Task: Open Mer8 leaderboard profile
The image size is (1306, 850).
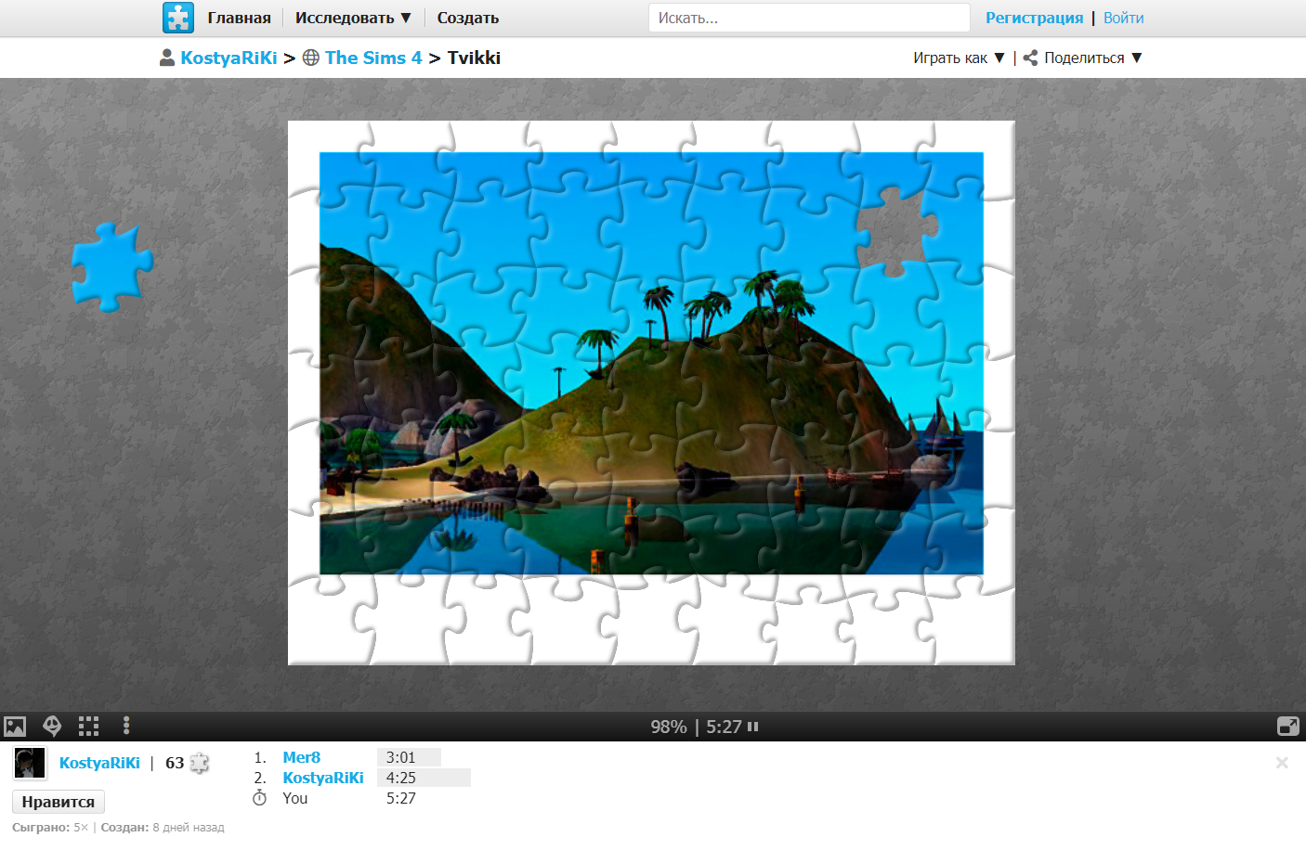Action: click(302, 757)
